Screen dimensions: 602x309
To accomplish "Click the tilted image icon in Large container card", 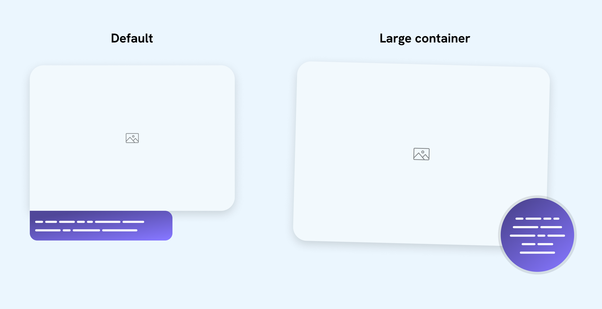I will click(421, 154).
